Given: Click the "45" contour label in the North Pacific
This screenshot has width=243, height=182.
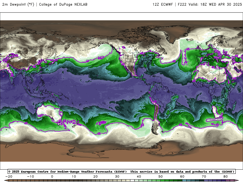Looking at the screenshot, I should [x=100, y=58].
